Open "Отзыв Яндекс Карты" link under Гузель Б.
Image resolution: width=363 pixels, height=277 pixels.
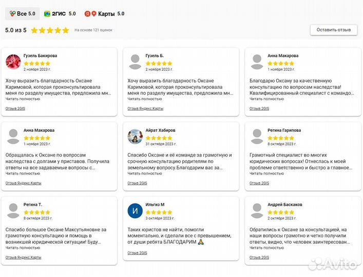[145, 109]
